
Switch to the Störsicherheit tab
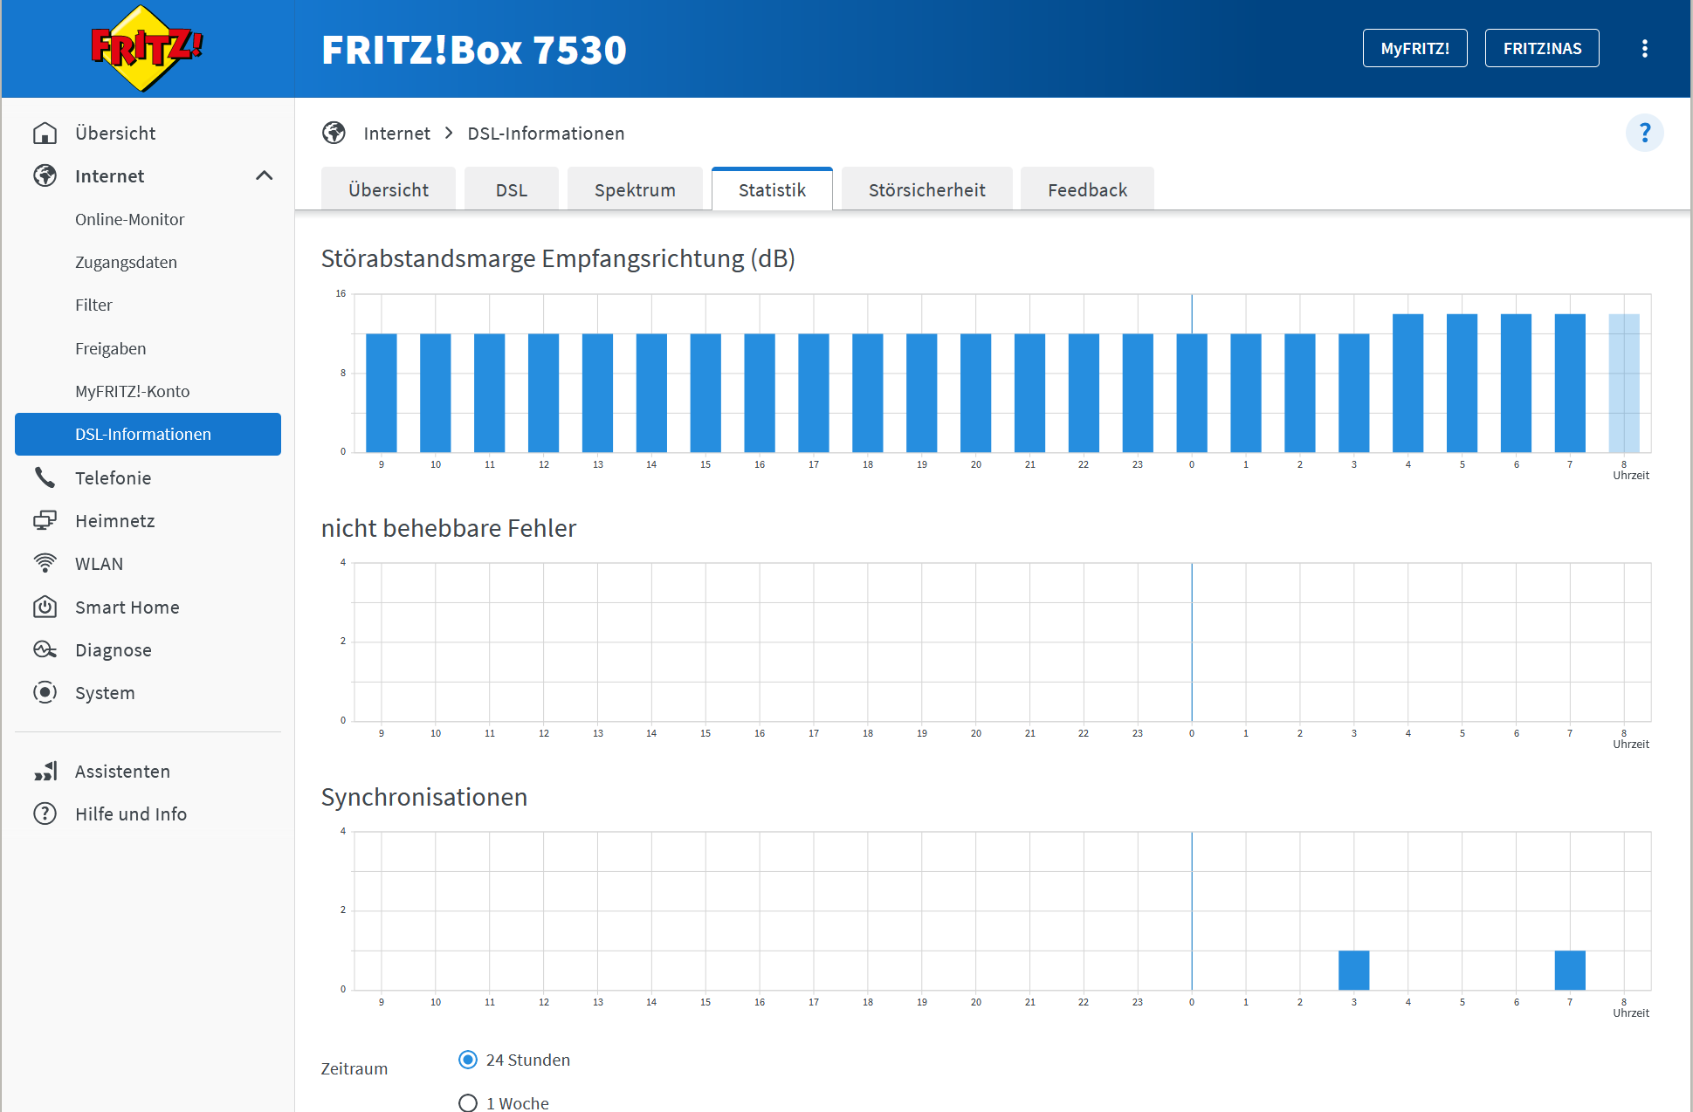pyautogui.click(x=926, y=189)
